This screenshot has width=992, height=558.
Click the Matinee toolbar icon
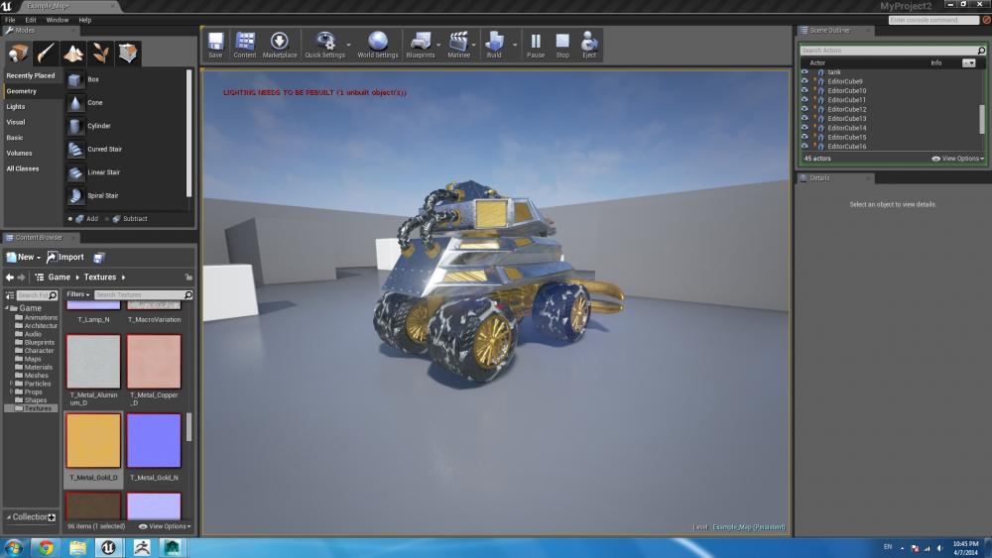pyautogui.click(x=458, y=45)
